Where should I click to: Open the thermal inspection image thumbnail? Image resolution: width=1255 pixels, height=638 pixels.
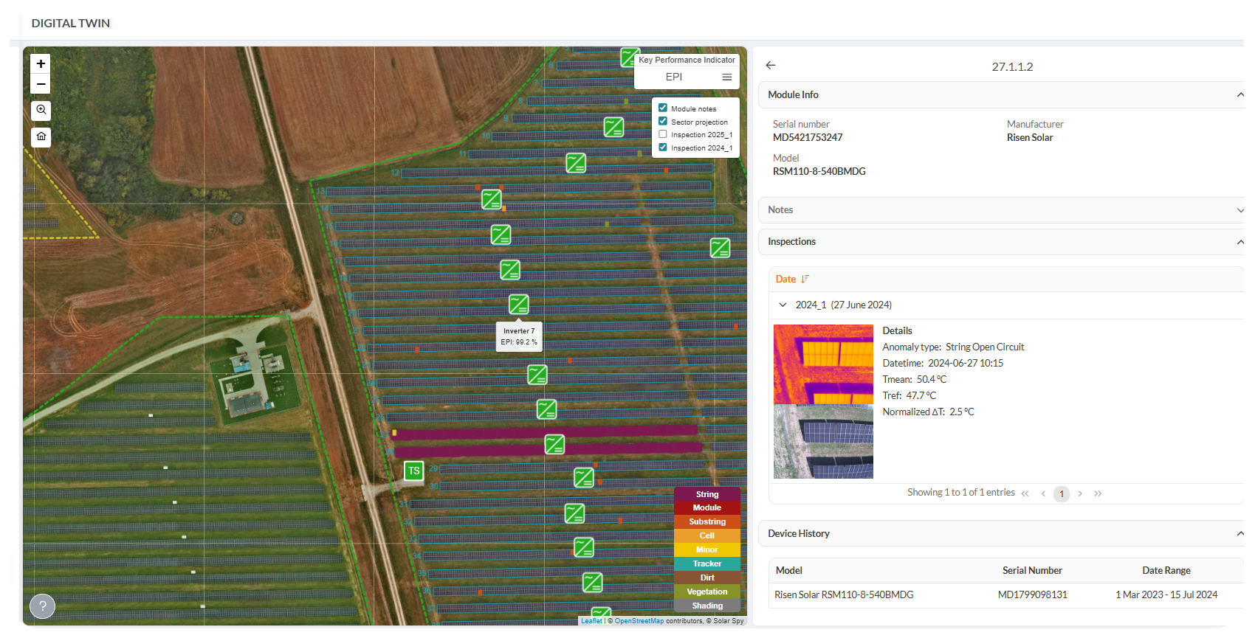pos(823,364)
